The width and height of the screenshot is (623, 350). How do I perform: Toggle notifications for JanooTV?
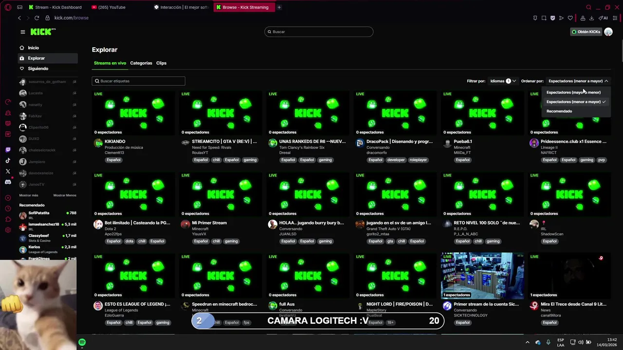click(x=74, y=184)
